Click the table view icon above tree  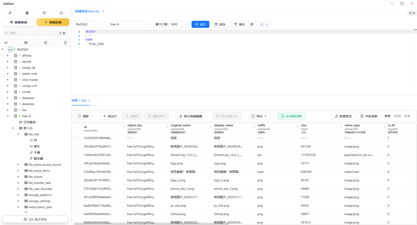(26, 42)
